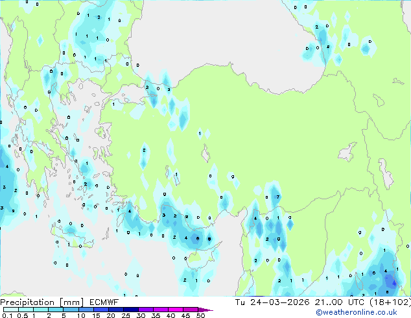
Task: Click the purple arrow tip above 50
Action: click(205, 310)
